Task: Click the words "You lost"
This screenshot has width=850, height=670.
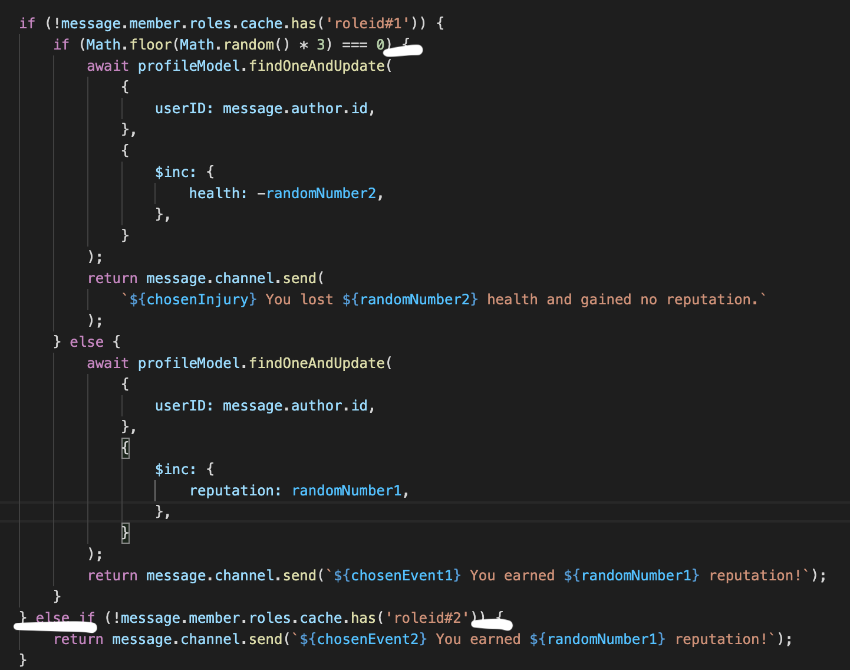Action: [x=299, y=300]
